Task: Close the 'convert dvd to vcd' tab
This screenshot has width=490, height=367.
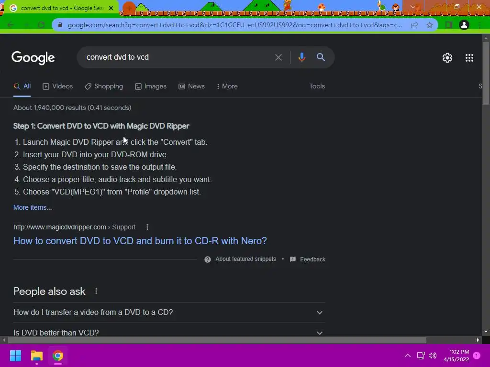Action: (x=111, y=8)
